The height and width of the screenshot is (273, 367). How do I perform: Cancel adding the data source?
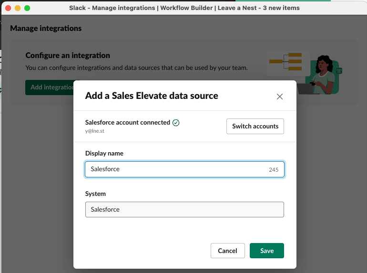tap(227, 251)
